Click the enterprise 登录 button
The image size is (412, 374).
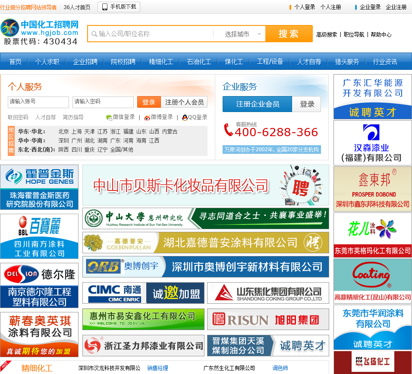pyautogui.click(x=307, y=104)
